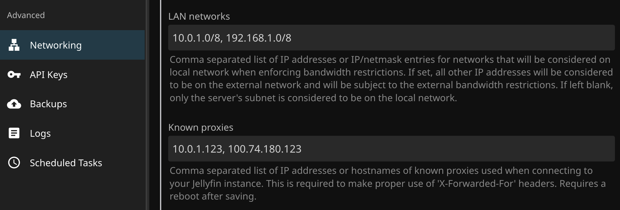Place cursor on 192.168.1.0/8 entry
The width and height of the screenshot is (620, 210).
click(259, 38)
